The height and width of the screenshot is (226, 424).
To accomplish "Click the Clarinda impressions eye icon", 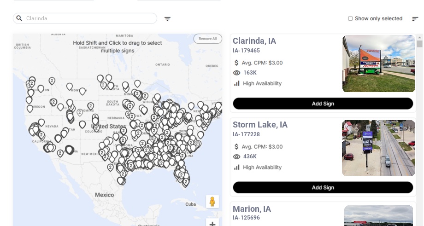I will (x=237, y=73).
